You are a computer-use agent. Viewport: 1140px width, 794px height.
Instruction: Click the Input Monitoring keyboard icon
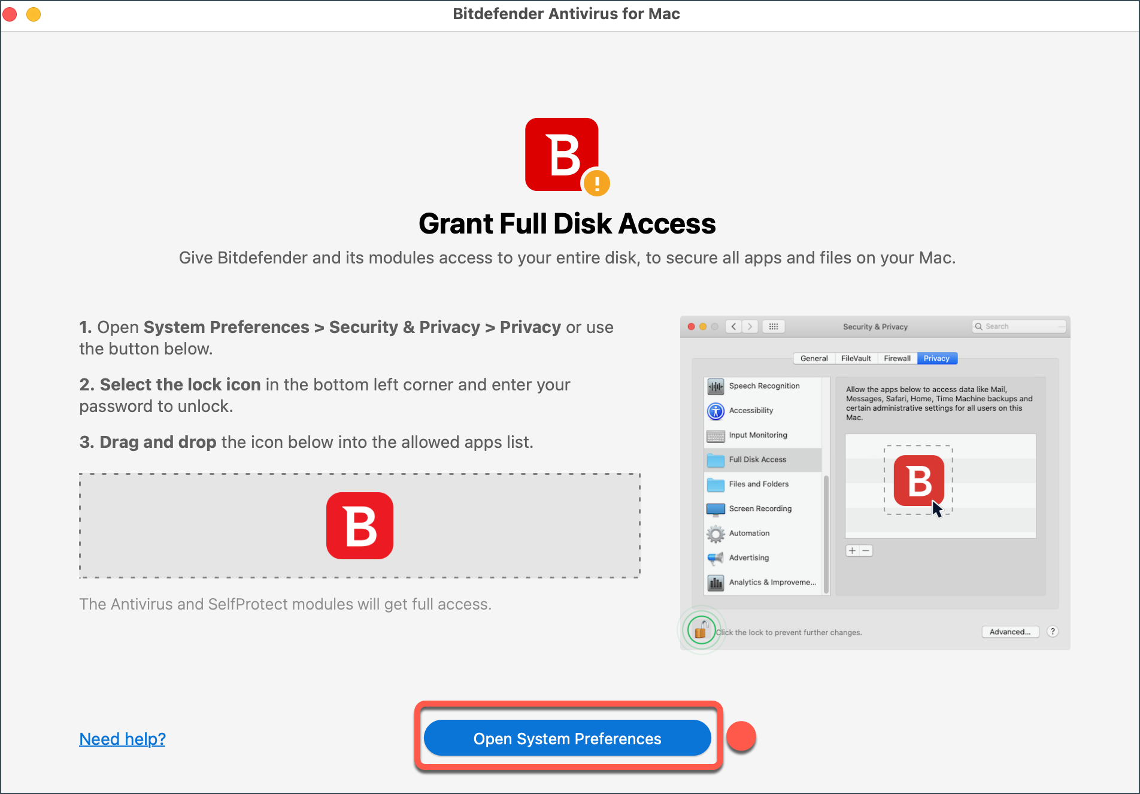(715, 436)
